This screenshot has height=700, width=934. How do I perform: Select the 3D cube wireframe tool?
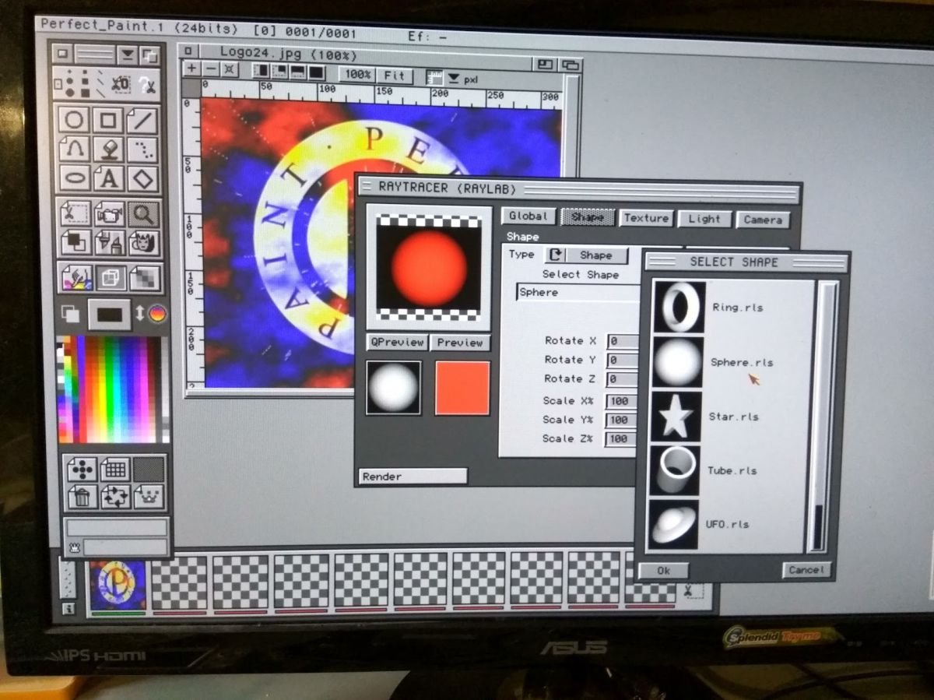point(111,277)
